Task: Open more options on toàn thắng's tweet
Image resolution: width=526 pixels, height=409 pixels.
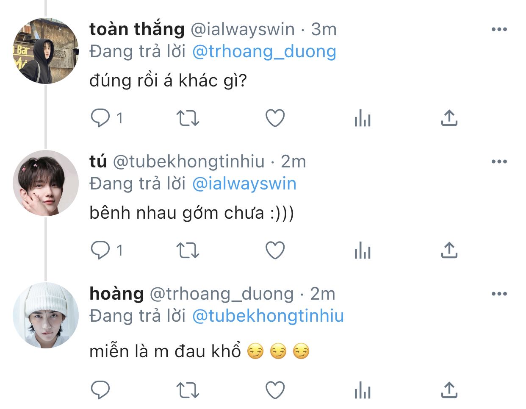Action: (x=499, y=29)
